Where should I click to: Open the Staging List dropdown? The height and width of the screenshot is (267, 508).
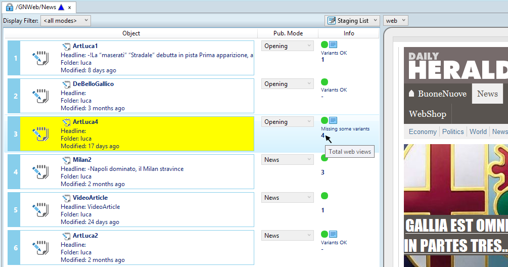[352, 21]
